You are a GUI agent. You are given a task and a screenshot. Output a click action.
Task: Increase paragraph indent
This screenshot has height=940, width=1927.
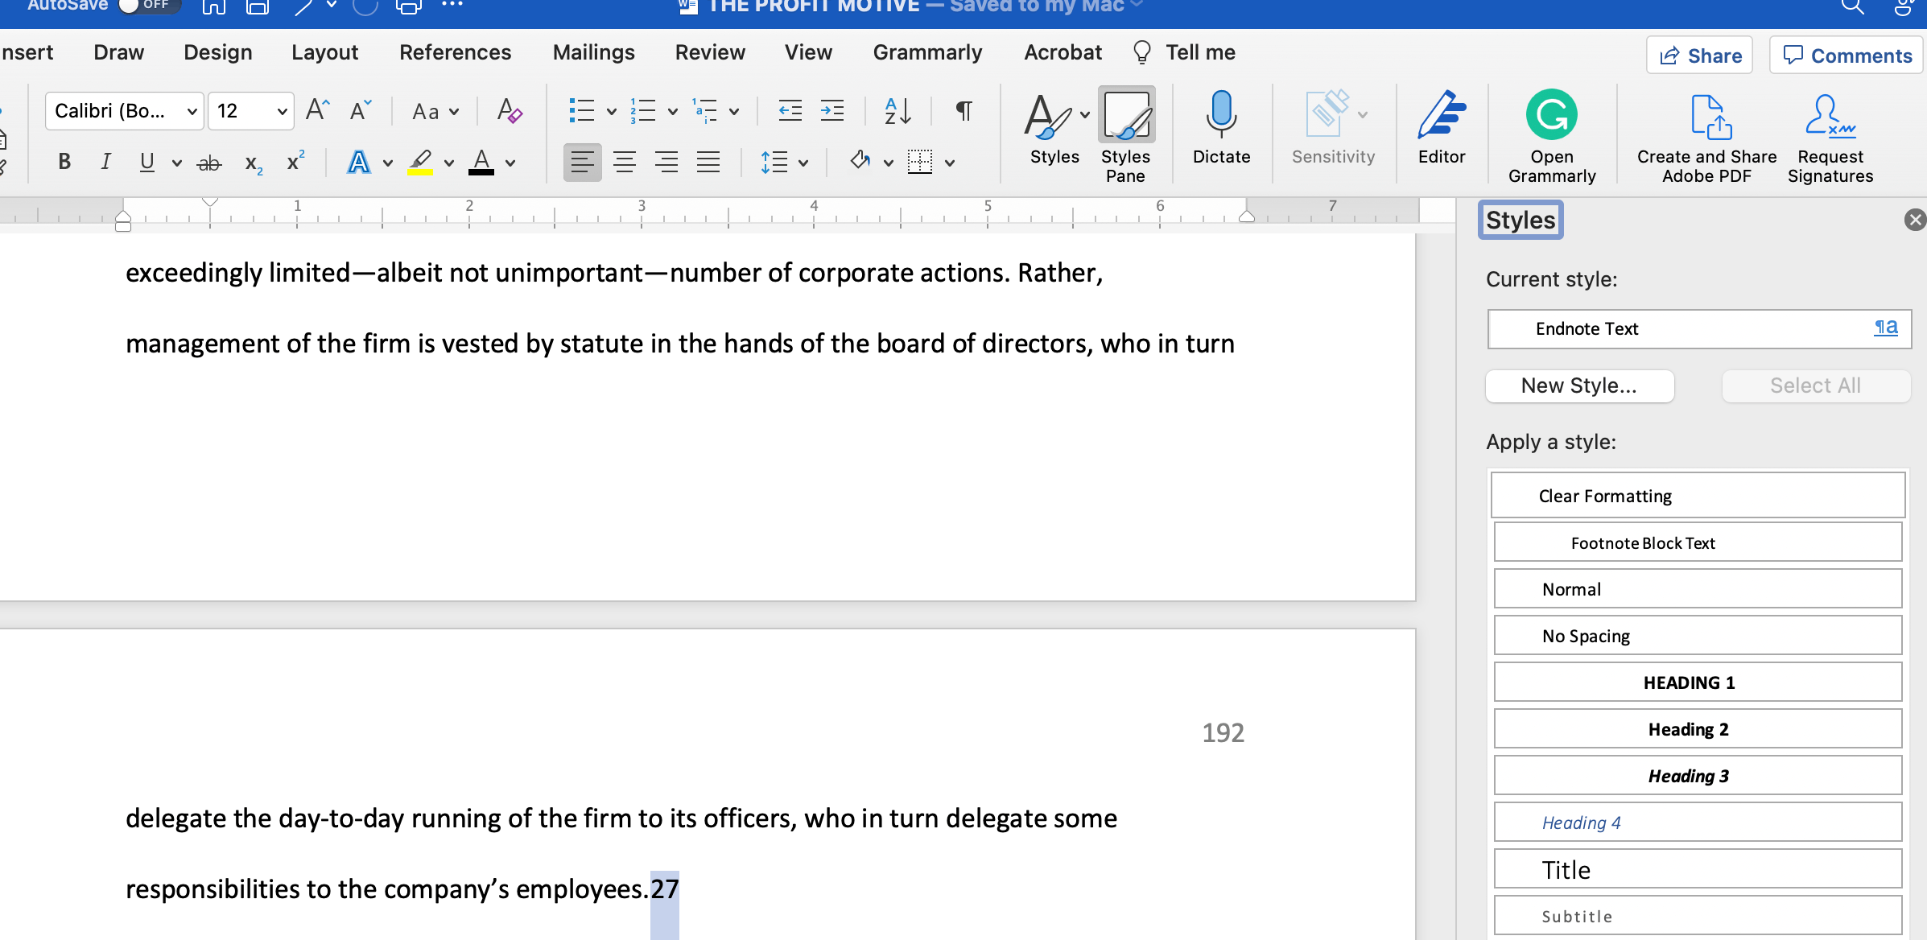831,110
